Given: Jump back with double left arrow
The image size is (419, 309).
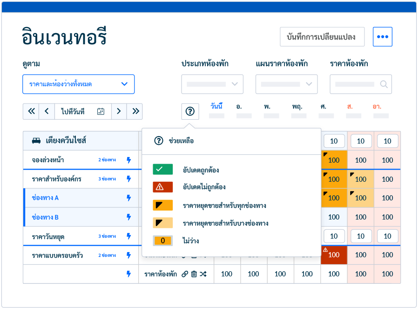Looking at the screenshot, I should (31, 111).
